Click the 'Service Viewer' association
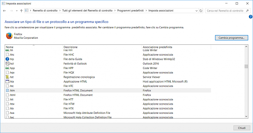This screenshot has width=253, height=133. coord(151,77)
